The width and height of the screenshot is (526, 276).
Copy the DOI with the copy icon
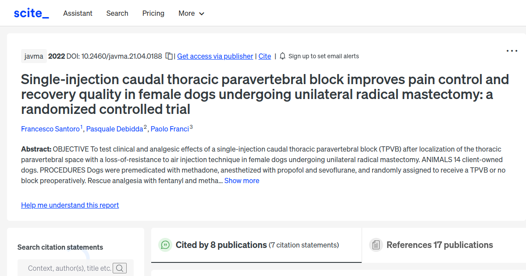[169, 56]
